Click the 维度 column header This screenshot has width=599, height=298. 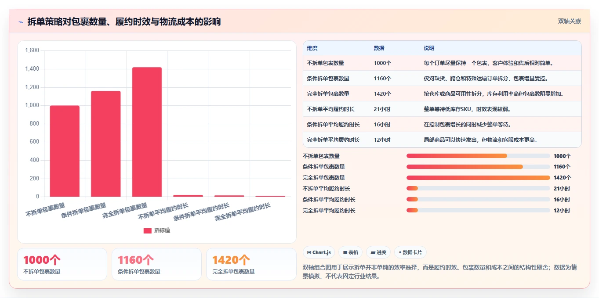(312, 48)
